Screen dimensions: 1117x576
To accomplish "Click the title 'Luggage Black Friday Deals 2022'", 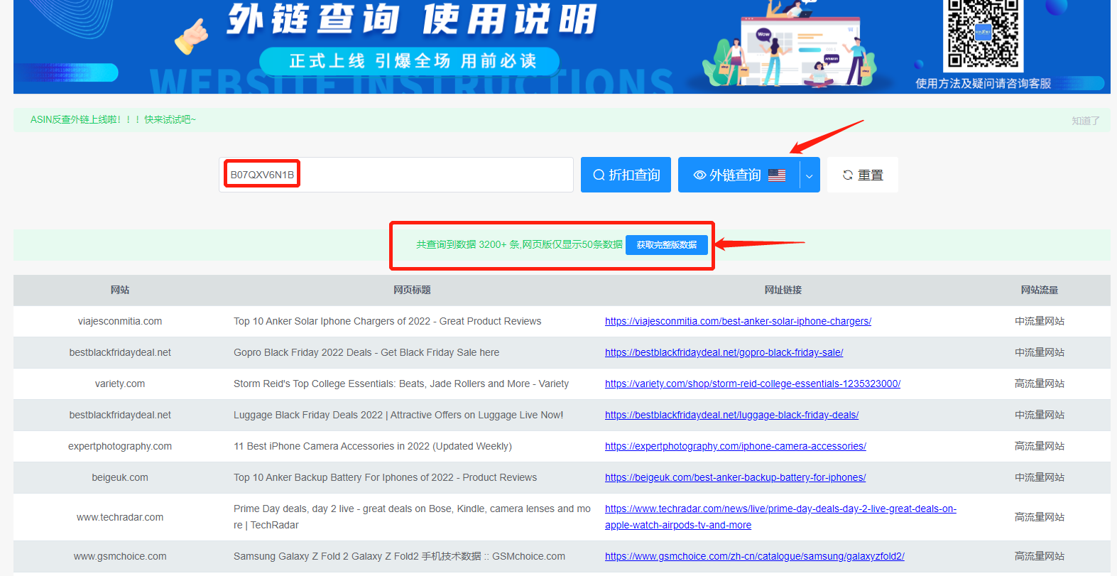I will (398, 415).
